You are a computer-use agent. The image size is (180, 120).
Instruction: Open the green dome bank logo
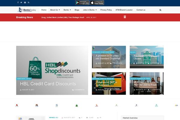pos(76,105)
